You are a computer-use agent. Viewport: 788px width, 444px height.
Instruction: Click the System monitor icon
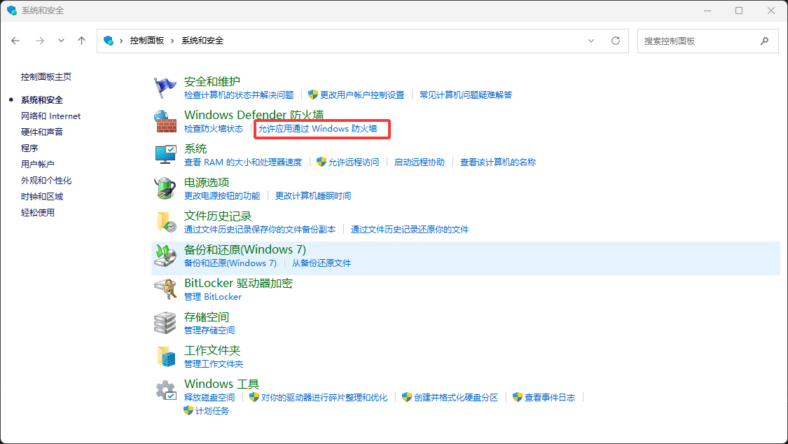(165, 155)
